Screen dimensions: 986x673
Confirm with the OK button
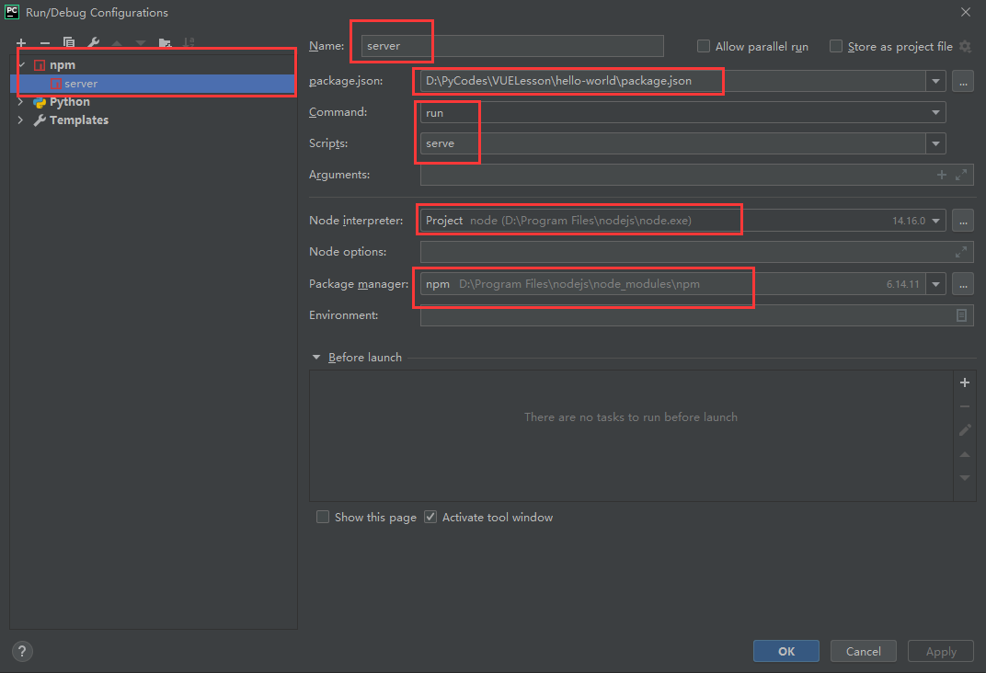[786, 651]
